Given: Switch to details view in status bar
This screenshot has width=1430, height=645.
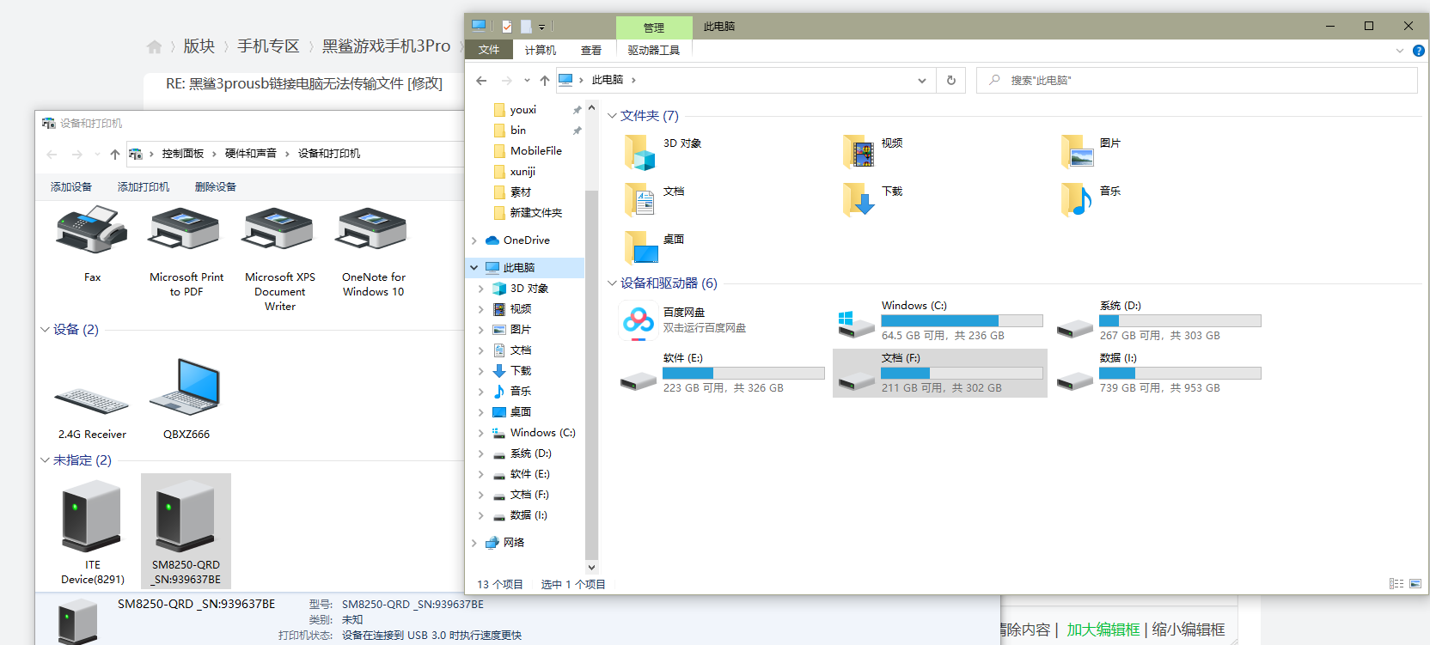Looking at the screenshot, I should coord(1396,584).
